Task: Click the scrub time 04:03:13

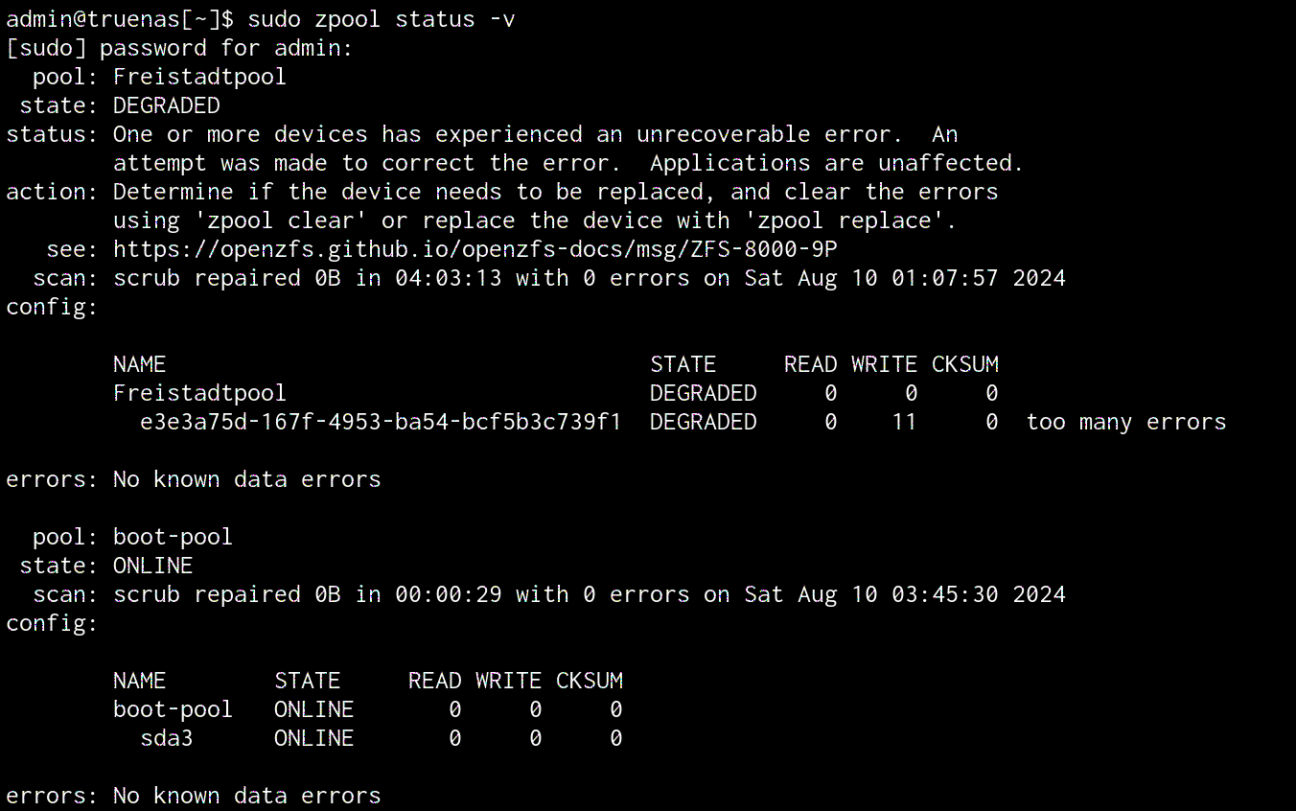Action: tap(448, 278)
